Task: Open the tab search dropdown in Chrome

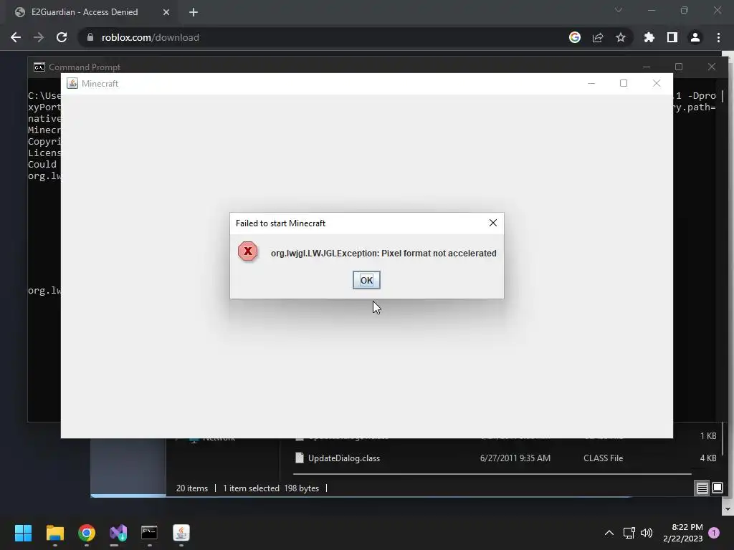Action: 619,10
